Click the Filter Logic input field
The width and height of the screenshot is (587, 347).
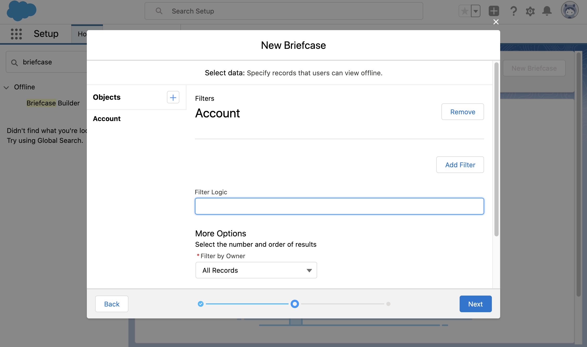click(x=339, y=206)
